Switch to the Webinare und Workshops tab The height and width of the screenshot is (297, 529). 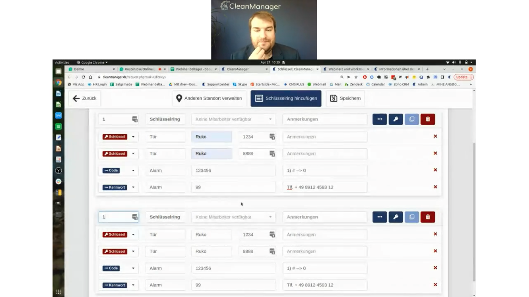click(345, 69)
